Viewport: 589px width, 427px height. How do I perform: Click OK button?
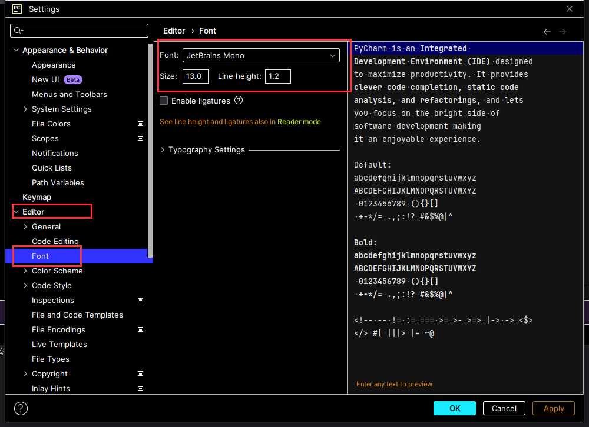point(455,408)
